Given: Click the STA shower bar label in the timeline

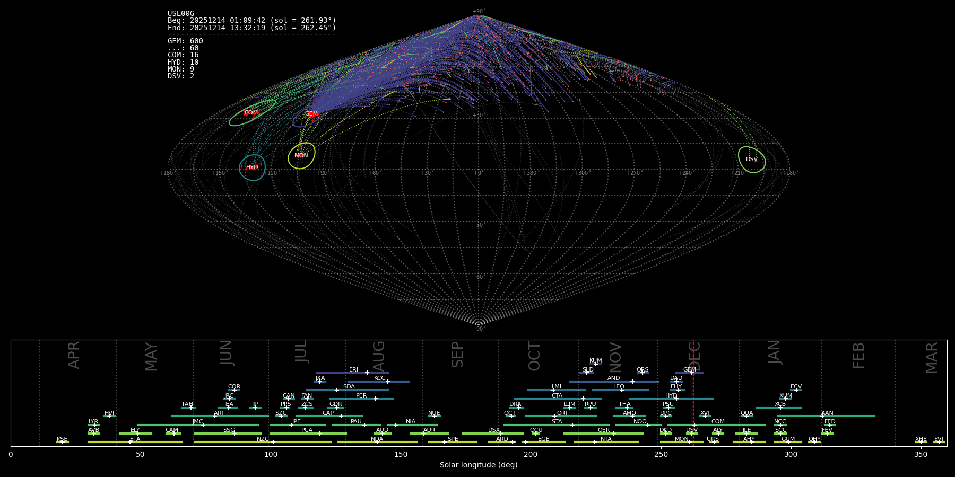Looking at the screenshot, I should (x=557, y=422).
